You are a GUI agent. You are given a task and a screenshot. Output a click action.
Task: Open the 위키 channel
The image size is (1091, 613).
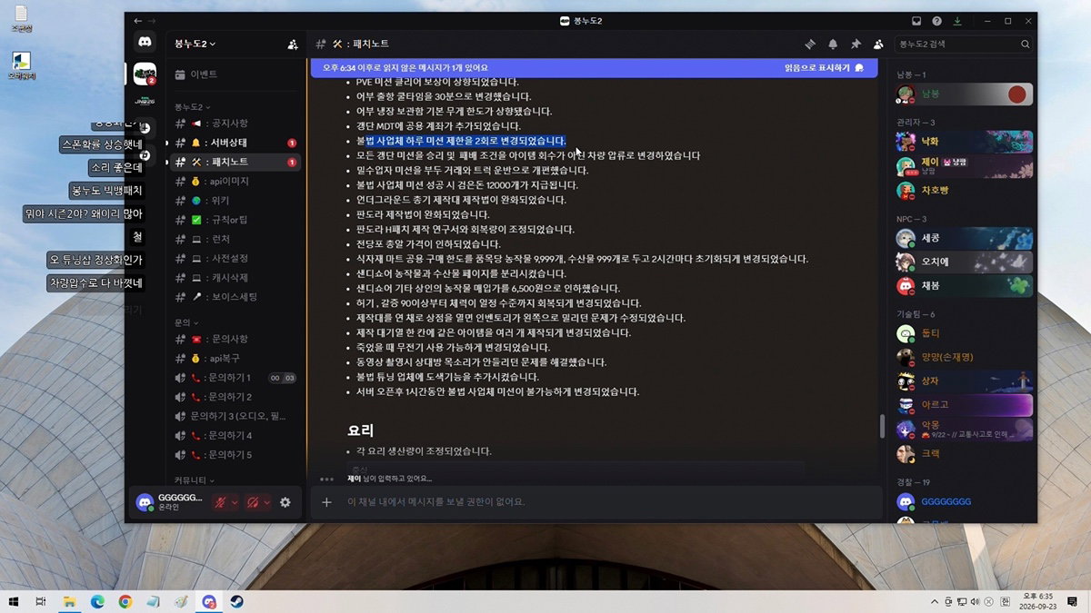pos(235,201)
